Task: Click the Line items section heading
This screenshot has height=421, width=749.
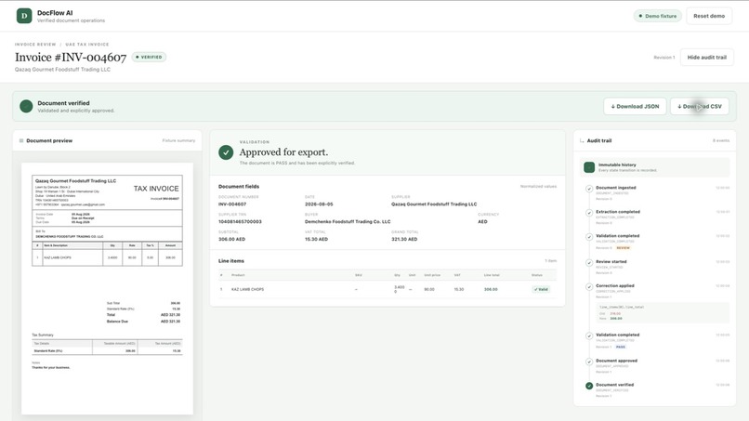Action: 231,261
